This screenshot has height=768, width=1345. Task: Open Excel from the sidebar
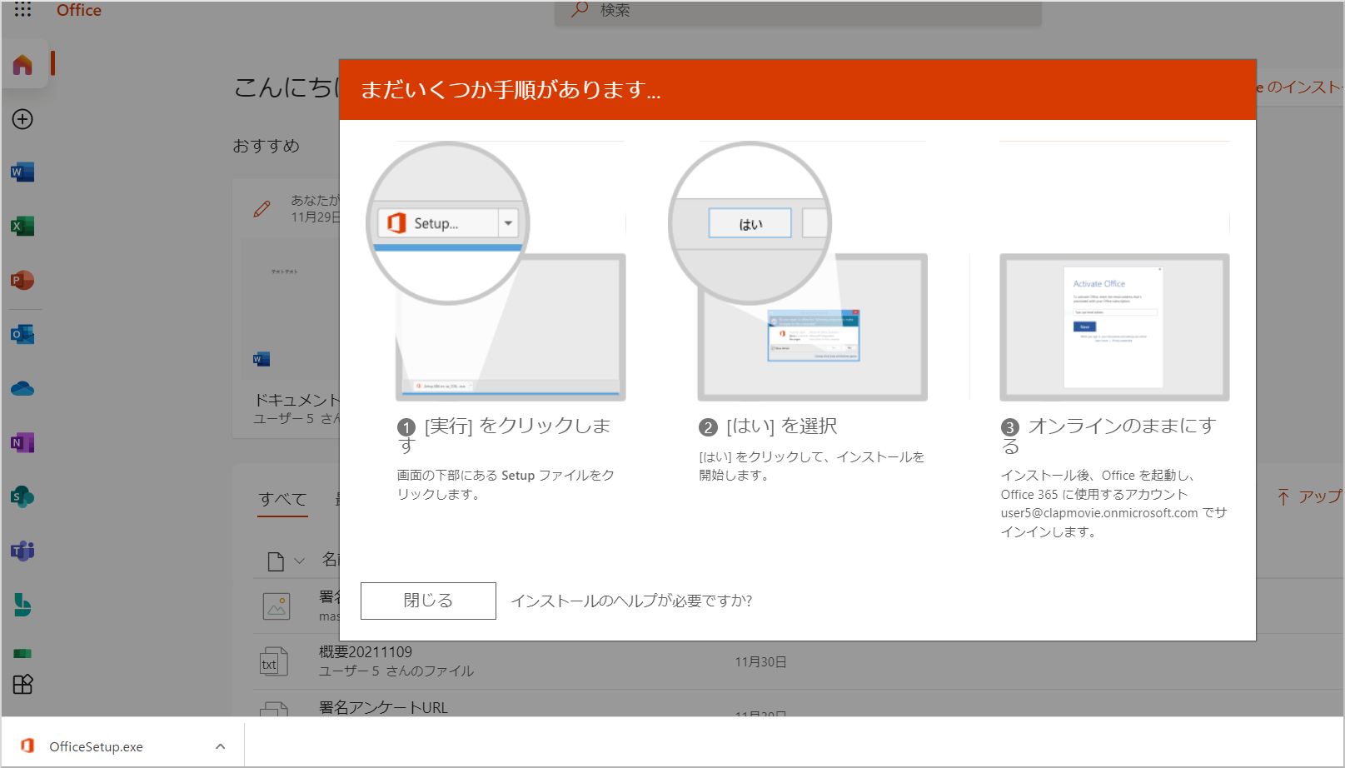(22, 226)
